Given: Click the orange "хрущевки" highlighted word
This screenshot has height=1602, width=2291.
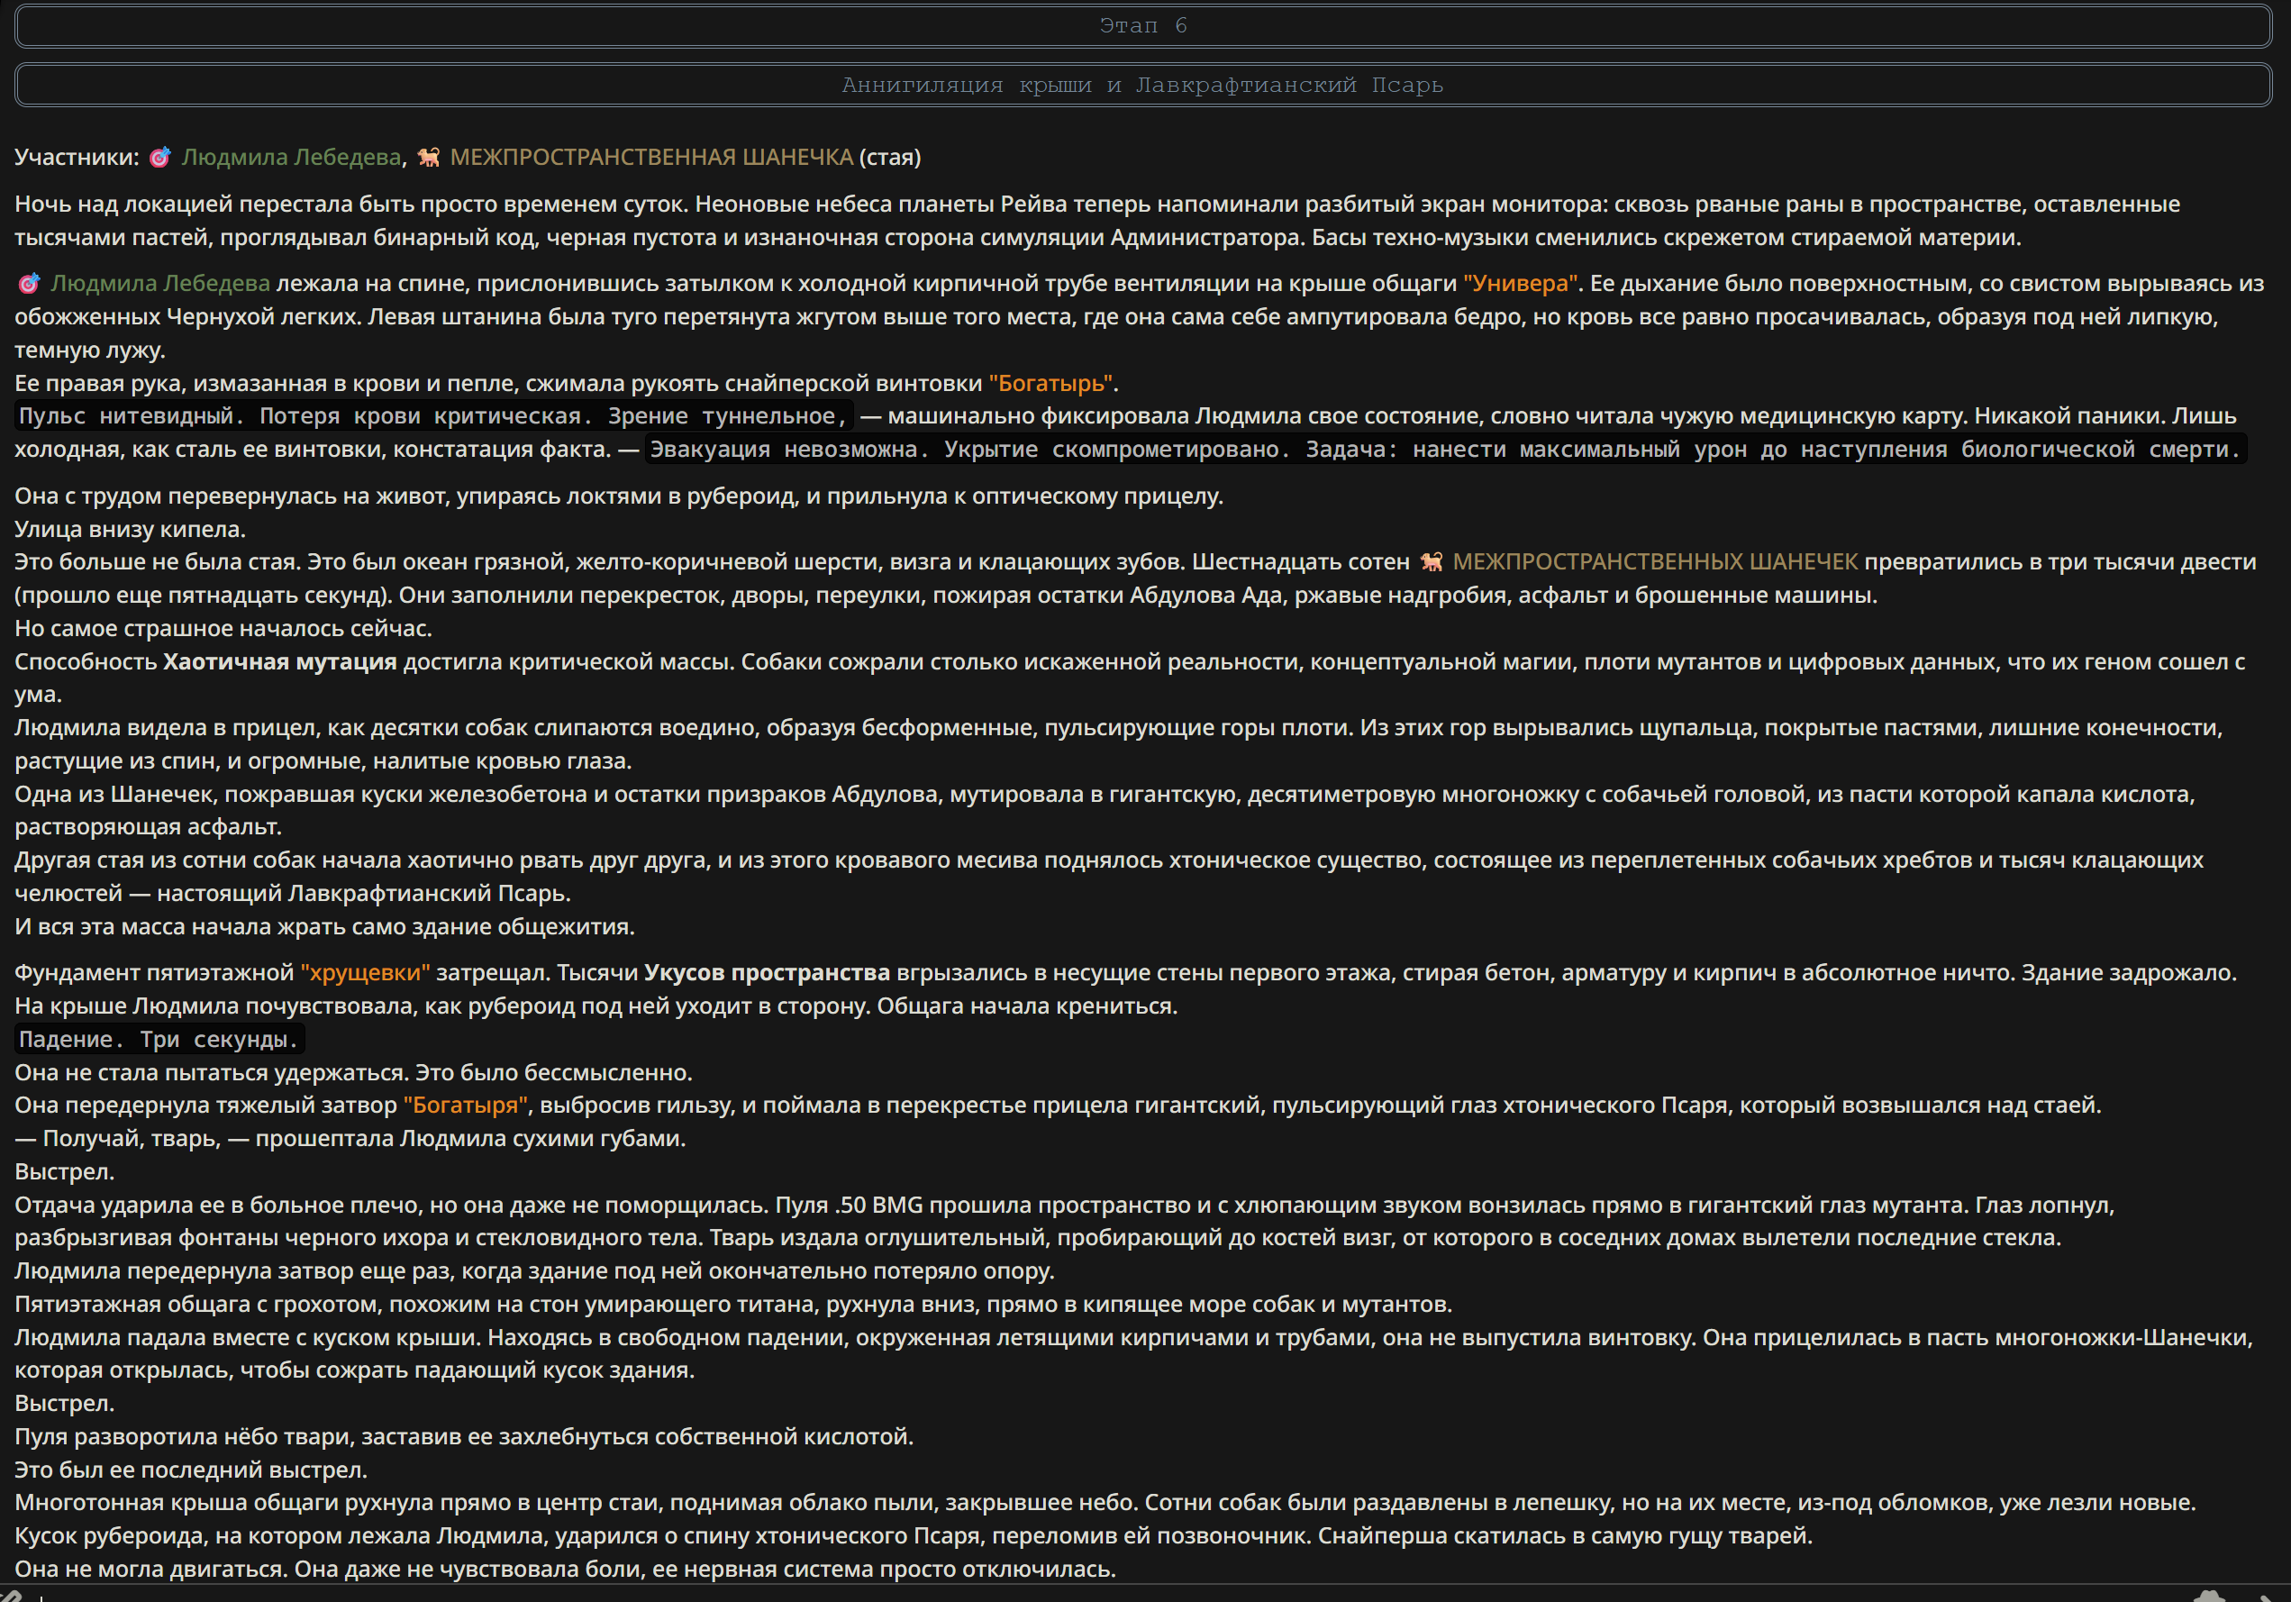Looking at the screenshot, I should point(365,972).
